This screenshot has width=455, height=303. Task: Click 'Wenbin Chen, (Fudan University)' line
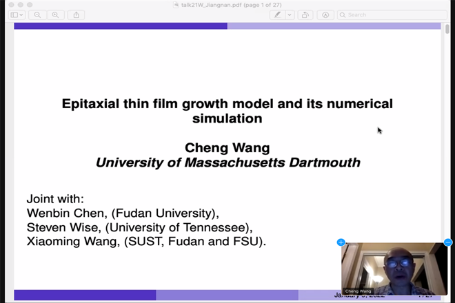pyautogui.click(x=123, y=213)
